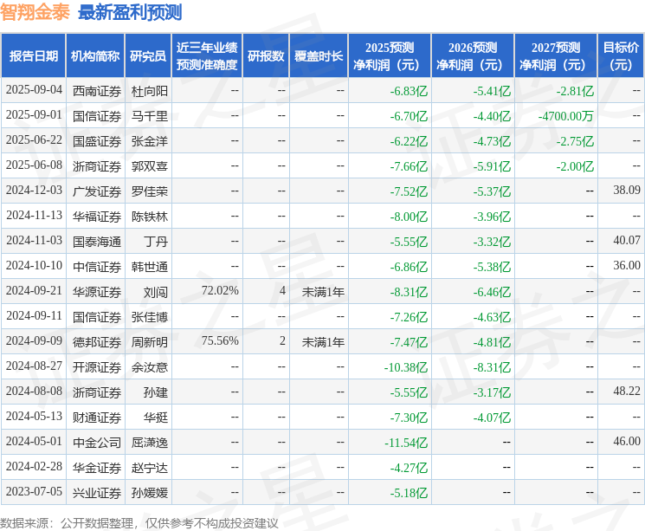Click the 2026预测净利润 column header

click(x=473, y=55)
